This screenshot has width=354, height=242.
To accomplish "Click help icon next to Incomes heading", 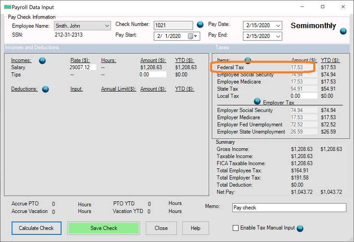I will [42, 61].
